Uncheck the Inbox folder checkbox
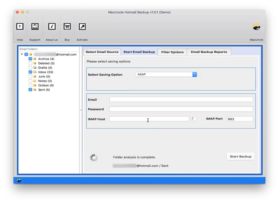This screenshot has height=203, width=279. coord(30,72)
